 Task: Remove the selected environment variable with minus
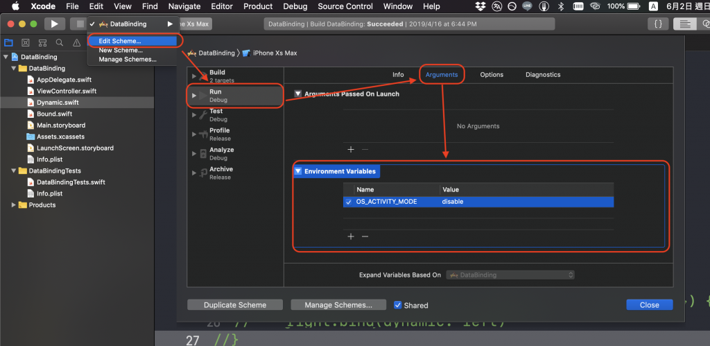tap(365, 236)
